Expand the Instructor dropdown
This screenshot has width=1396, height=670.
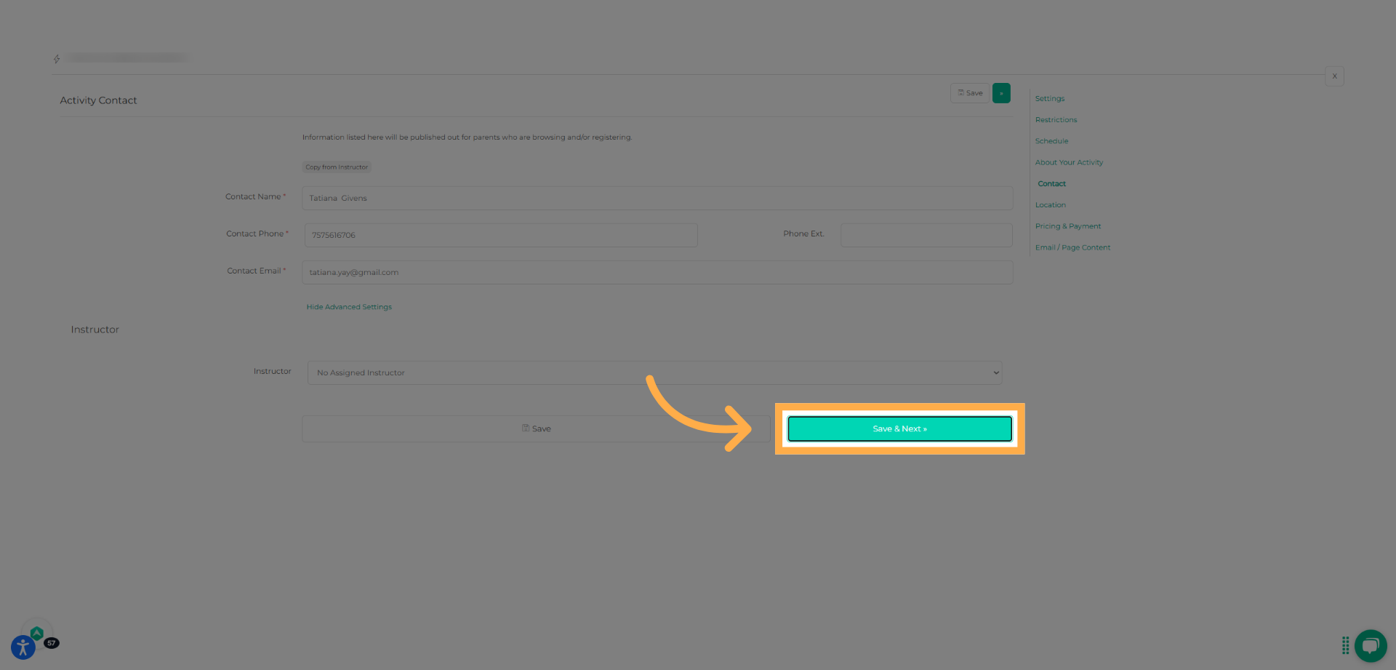click(x=654, y=372)
